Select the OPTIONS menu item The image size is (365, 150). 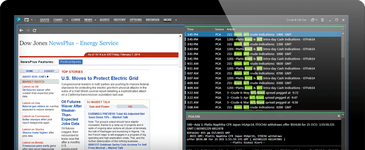click(x=136, y=20)
